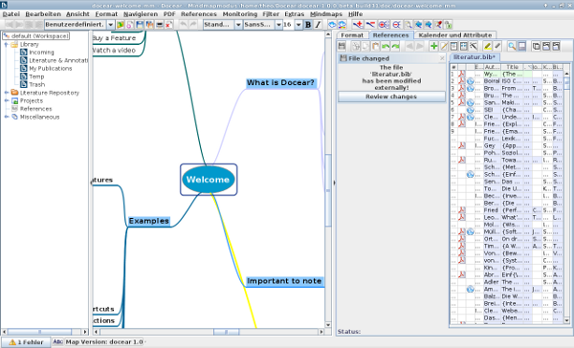The width and height of the screenshot is (574, 348).
Task: Click Review changes button
Action: (391, 97)
